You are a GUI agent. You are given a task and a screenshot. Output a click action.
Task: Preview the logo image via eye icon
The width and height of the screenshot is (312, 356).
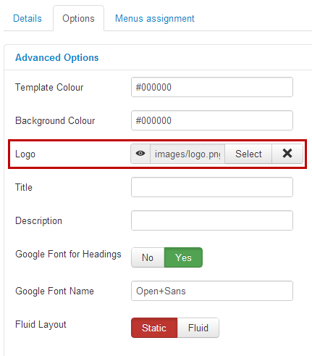point(140,154)
